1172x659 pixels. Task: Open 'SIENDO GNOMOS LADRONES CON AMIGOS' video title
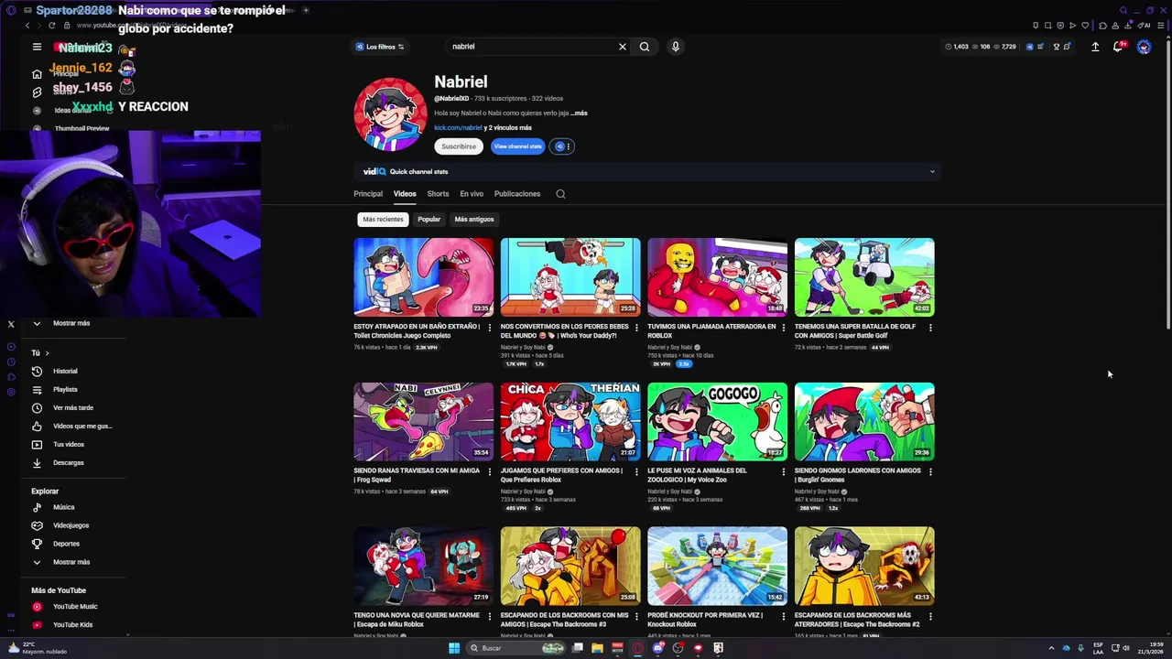pyautogui.click(x=858, y=476)
